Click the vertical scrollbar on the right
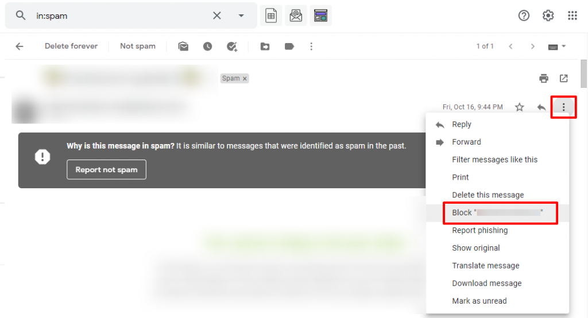The image size is (588, 318). pos(583,74)
